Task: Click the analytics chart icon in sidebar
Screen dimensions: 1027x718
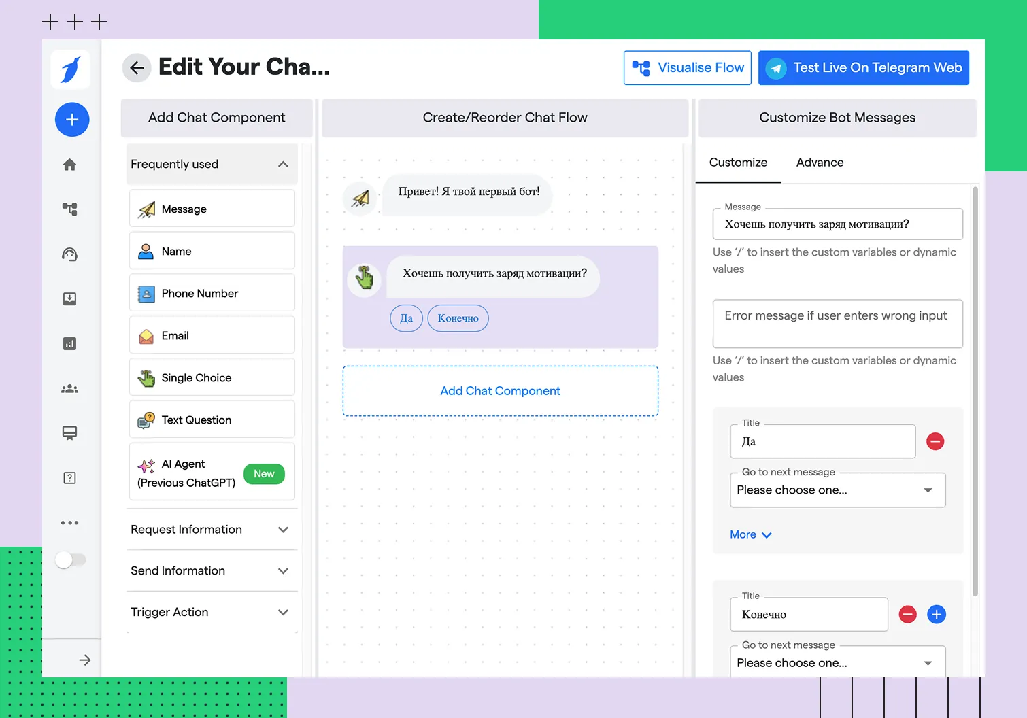Action: pyautogui.click(x=69, y=344)
